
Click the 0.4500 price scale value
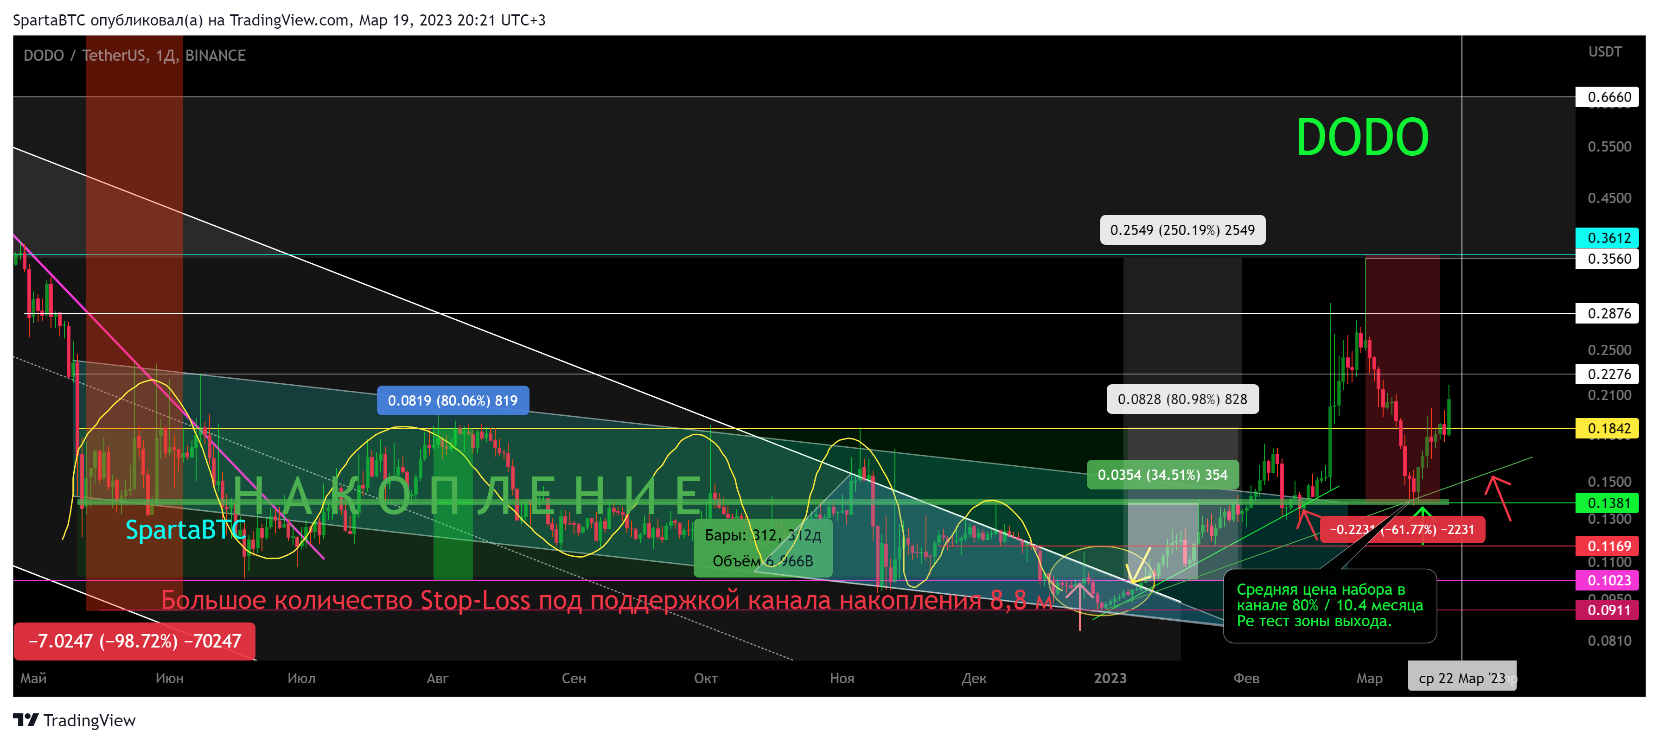tap(1609, 198)
